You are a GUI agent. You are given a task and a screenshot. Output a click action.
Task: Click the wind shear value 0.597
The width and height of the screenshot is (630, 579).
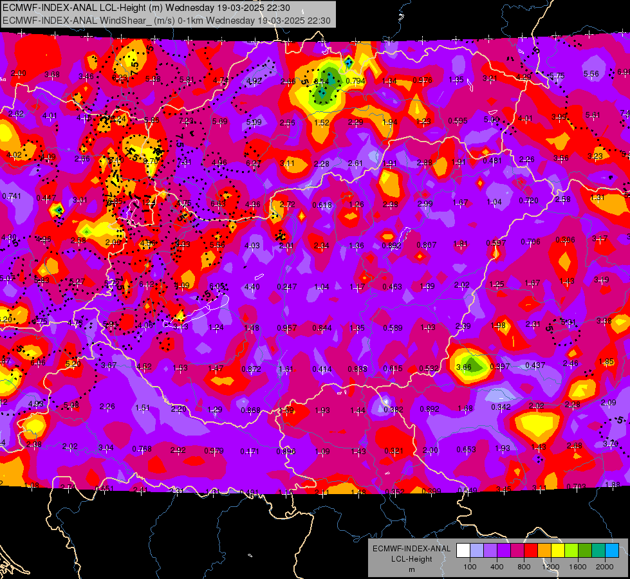point(496,243)
